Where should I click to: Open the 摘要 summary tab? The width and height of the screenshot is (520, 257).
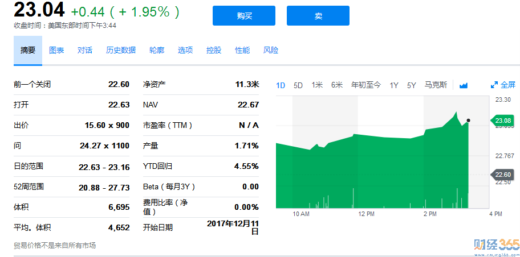[x=28, y=50]
